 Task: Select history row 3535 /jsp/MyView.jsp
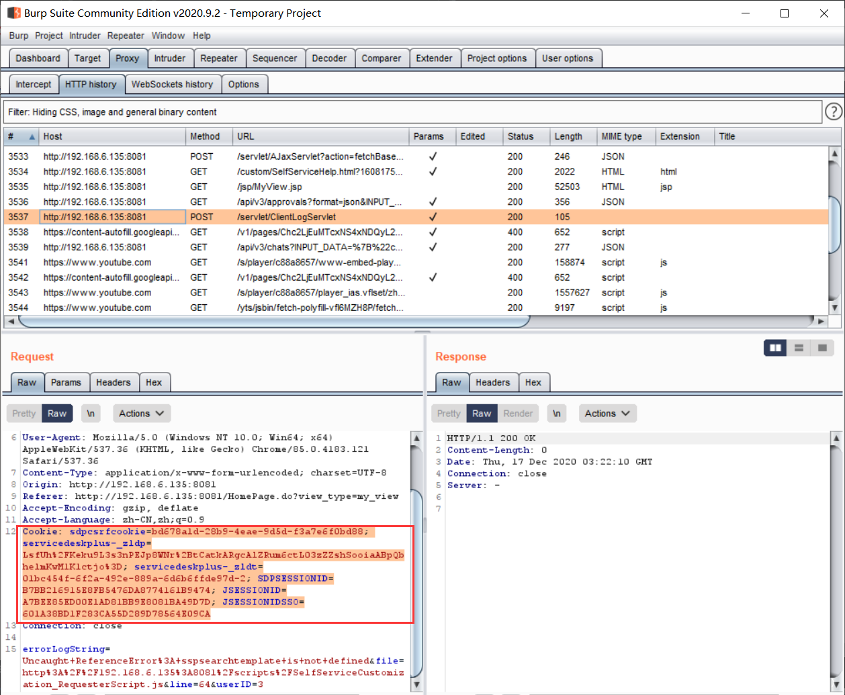[416, 187]
